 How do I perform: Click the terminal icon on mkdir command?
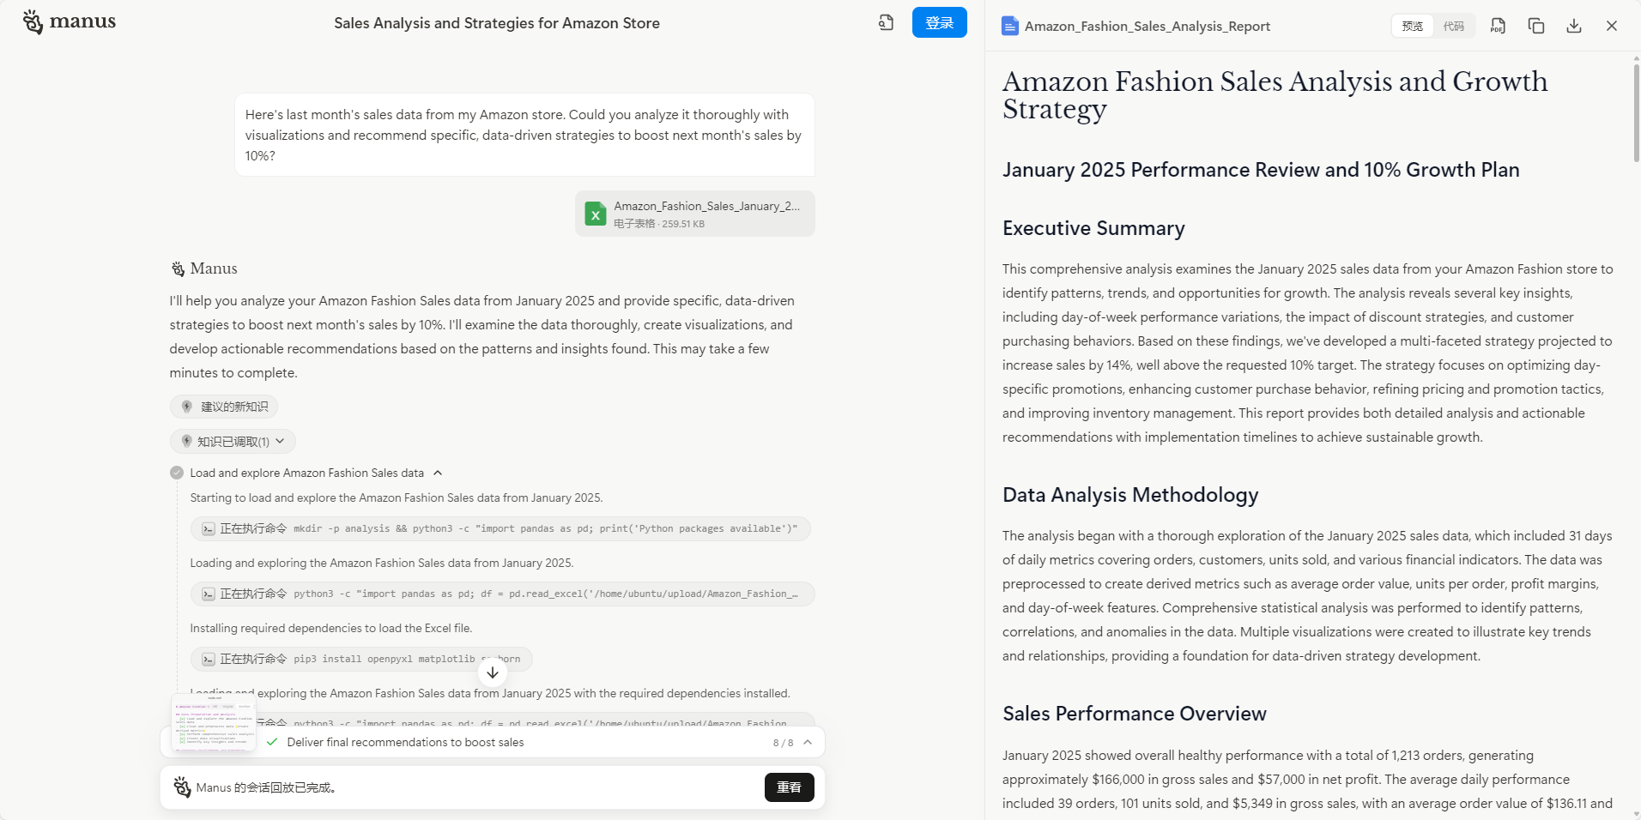click(209, 529)
